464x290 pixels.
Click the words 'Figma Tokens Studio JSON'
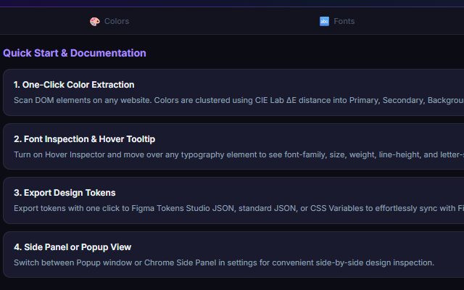(x=183, y=208)
